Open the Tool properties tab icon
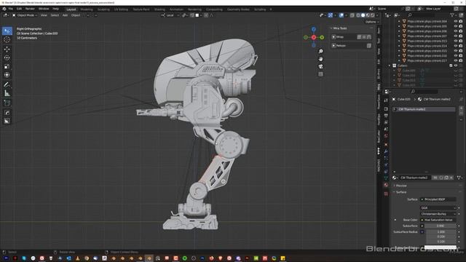The width and height of the screenshot is (466, 262). pos(386,100)
